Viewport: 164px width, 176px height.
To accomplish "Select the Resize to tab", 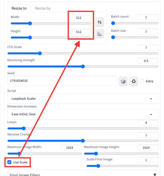I will click(19, 8).
